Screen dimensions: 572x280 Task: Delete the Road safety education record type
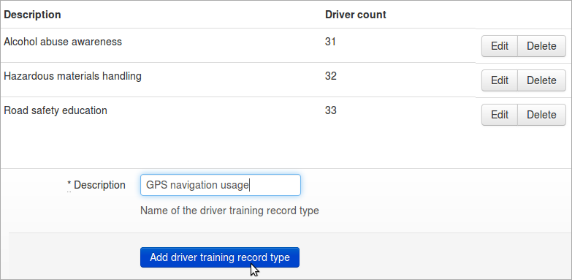click(542, 115)
